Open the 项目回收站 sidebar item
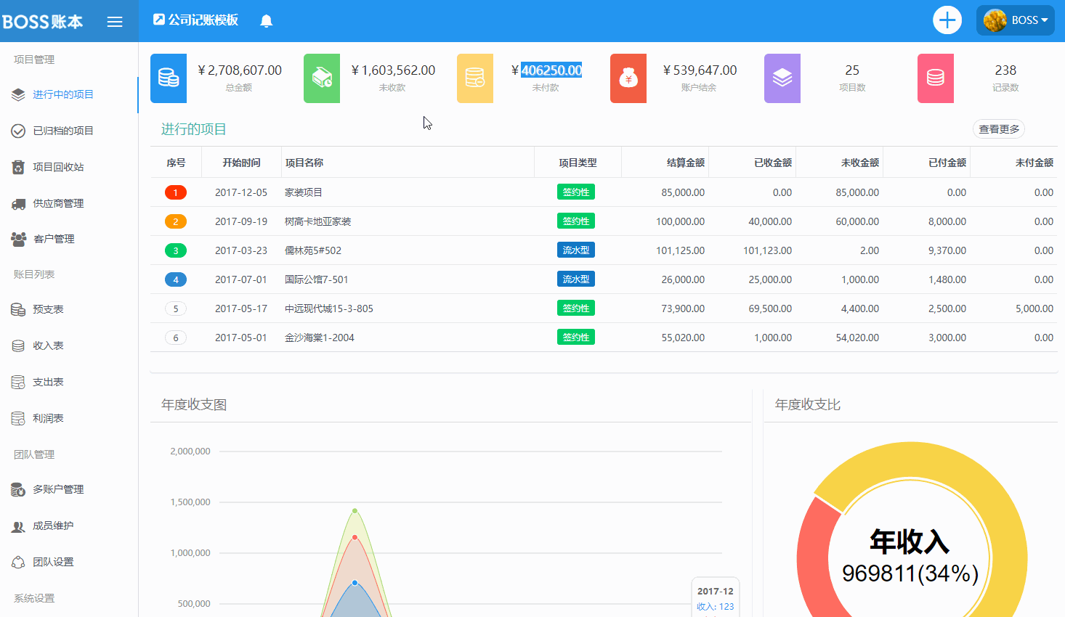The width and height of the screenshot is (1065, 617). (x=58, y=167)
